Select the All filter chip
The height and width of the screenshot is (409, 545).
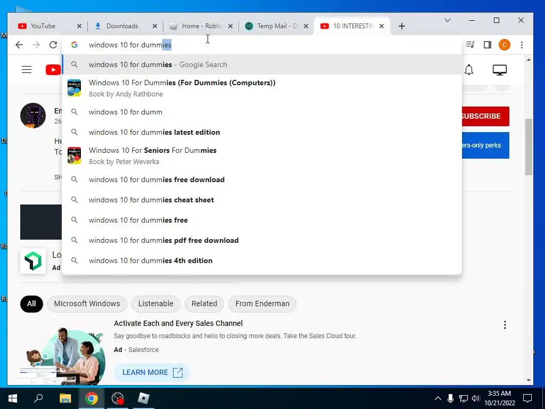pos(31,304)
